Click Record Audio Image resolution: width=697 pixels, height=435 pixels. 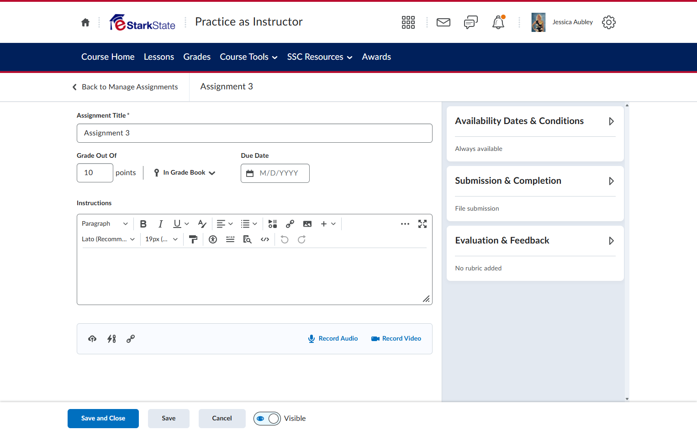pos(333,339)
